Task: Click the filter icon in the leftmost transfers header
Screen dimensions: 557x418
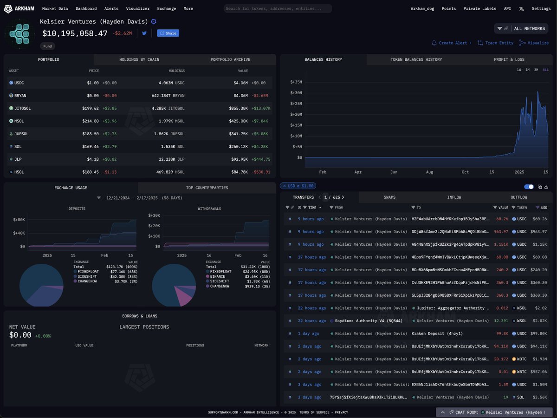Action: (287, 208)
